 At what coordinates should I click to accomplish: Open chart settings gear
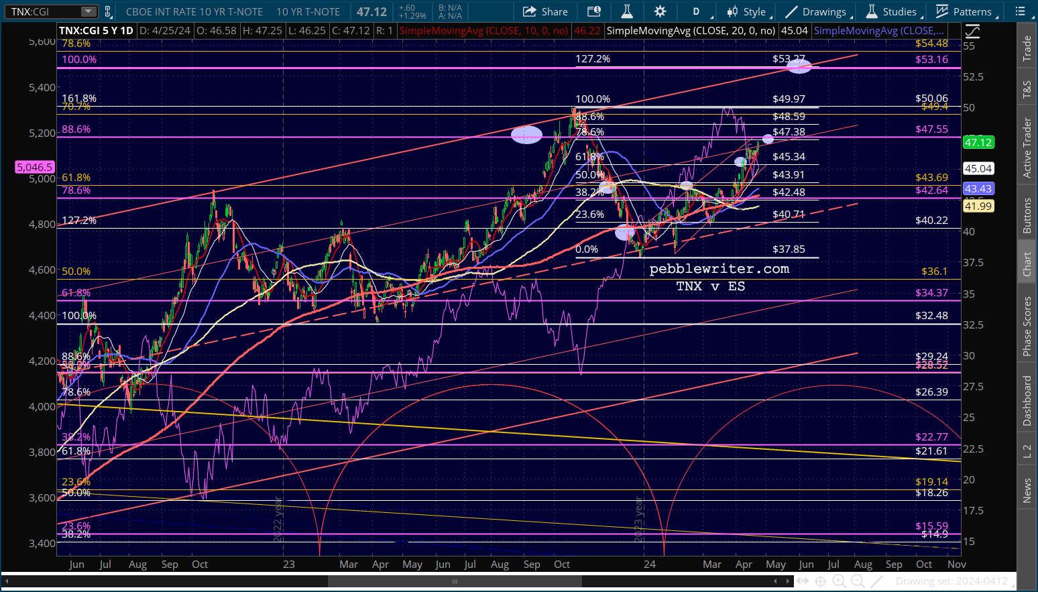660,11
